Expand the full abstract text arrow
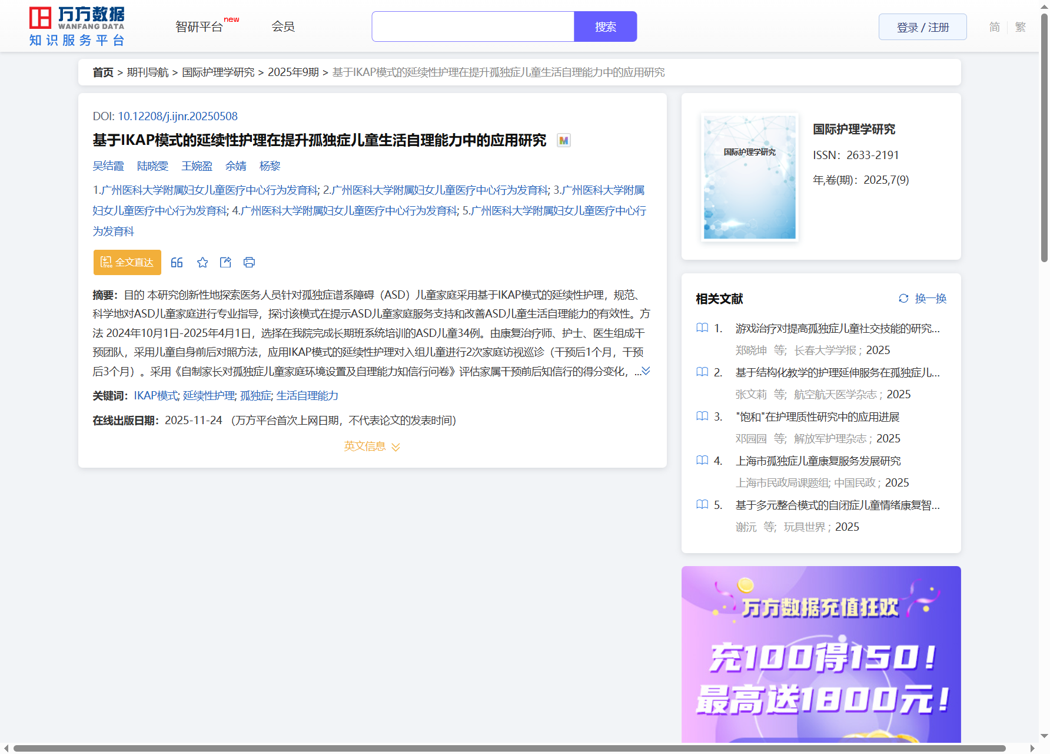Viewport: 1050px width, 754px height. (x=646, y=371)
